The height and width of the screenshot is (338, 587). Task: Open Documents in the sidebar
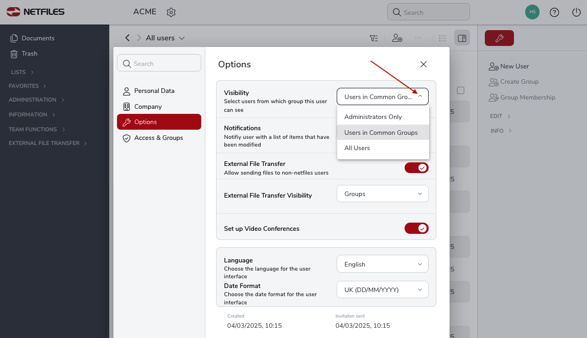click(x=38, y=38)
